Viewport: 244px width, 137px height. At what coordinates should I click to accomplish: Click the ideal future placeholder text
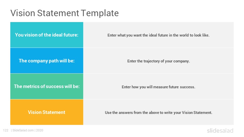tap(158, 35)
